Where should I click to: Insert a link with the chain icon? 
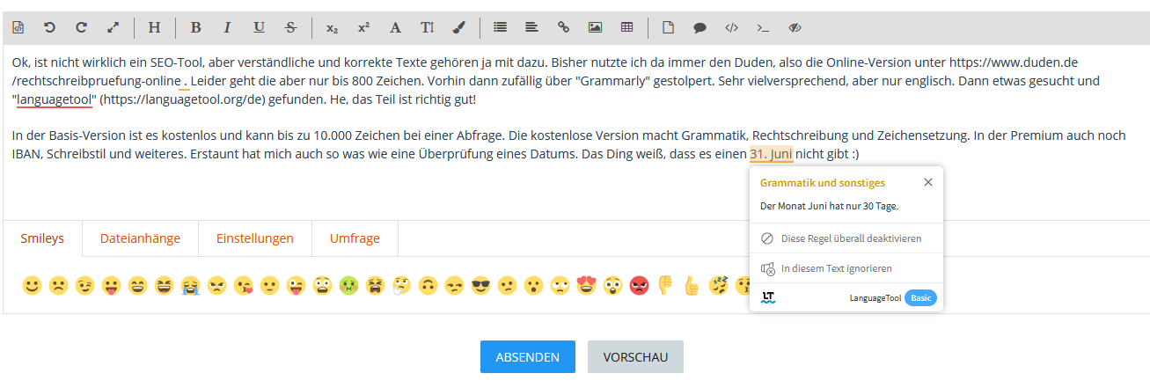tap(563, 27)
